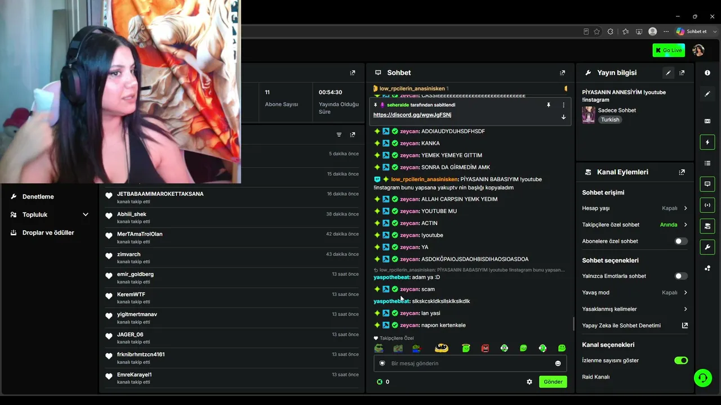Open chat settings gear icon

point(529,381)
